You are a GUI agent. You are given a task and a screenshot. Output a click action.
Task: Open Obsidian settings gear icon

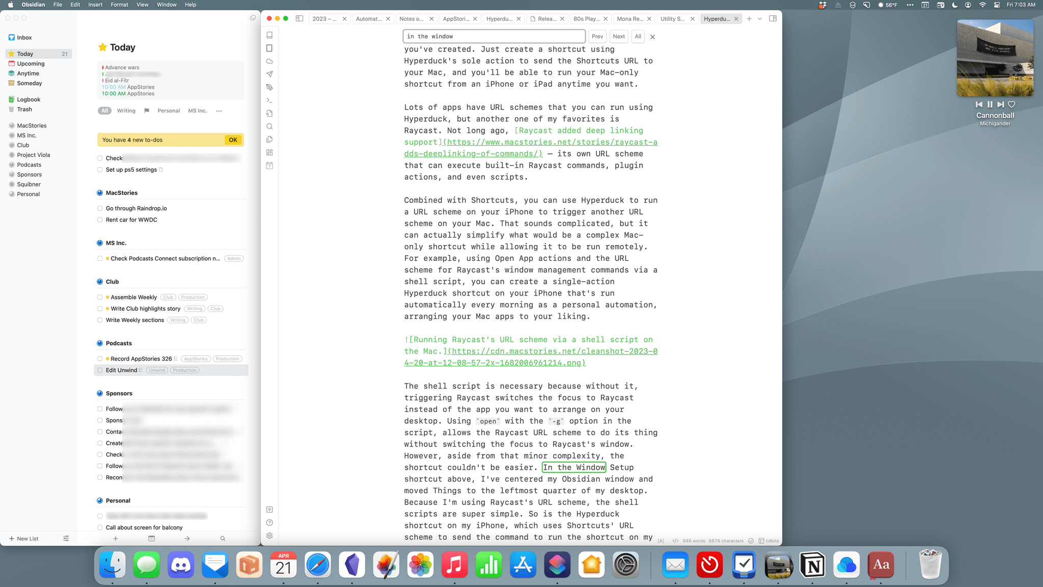coord(269,536)
